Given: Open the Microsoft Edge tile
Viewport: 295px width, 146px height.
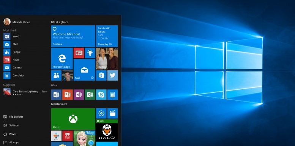Looking at the screenshot, I should click(x=62, y=59).
